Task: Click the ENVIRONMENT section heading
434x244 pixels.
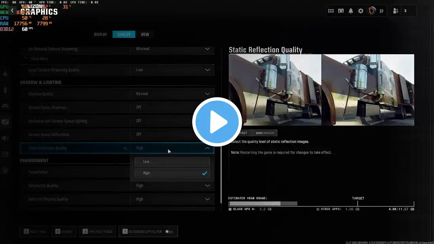Action: pyautogui.click(x=34, y=160)
